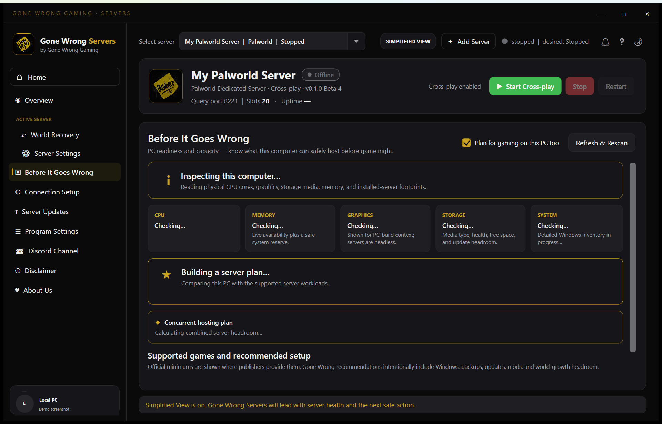The height and width of the screenshot is (424, 662).
Task: Click the star icon in server plan card
Action: point(167,275)
